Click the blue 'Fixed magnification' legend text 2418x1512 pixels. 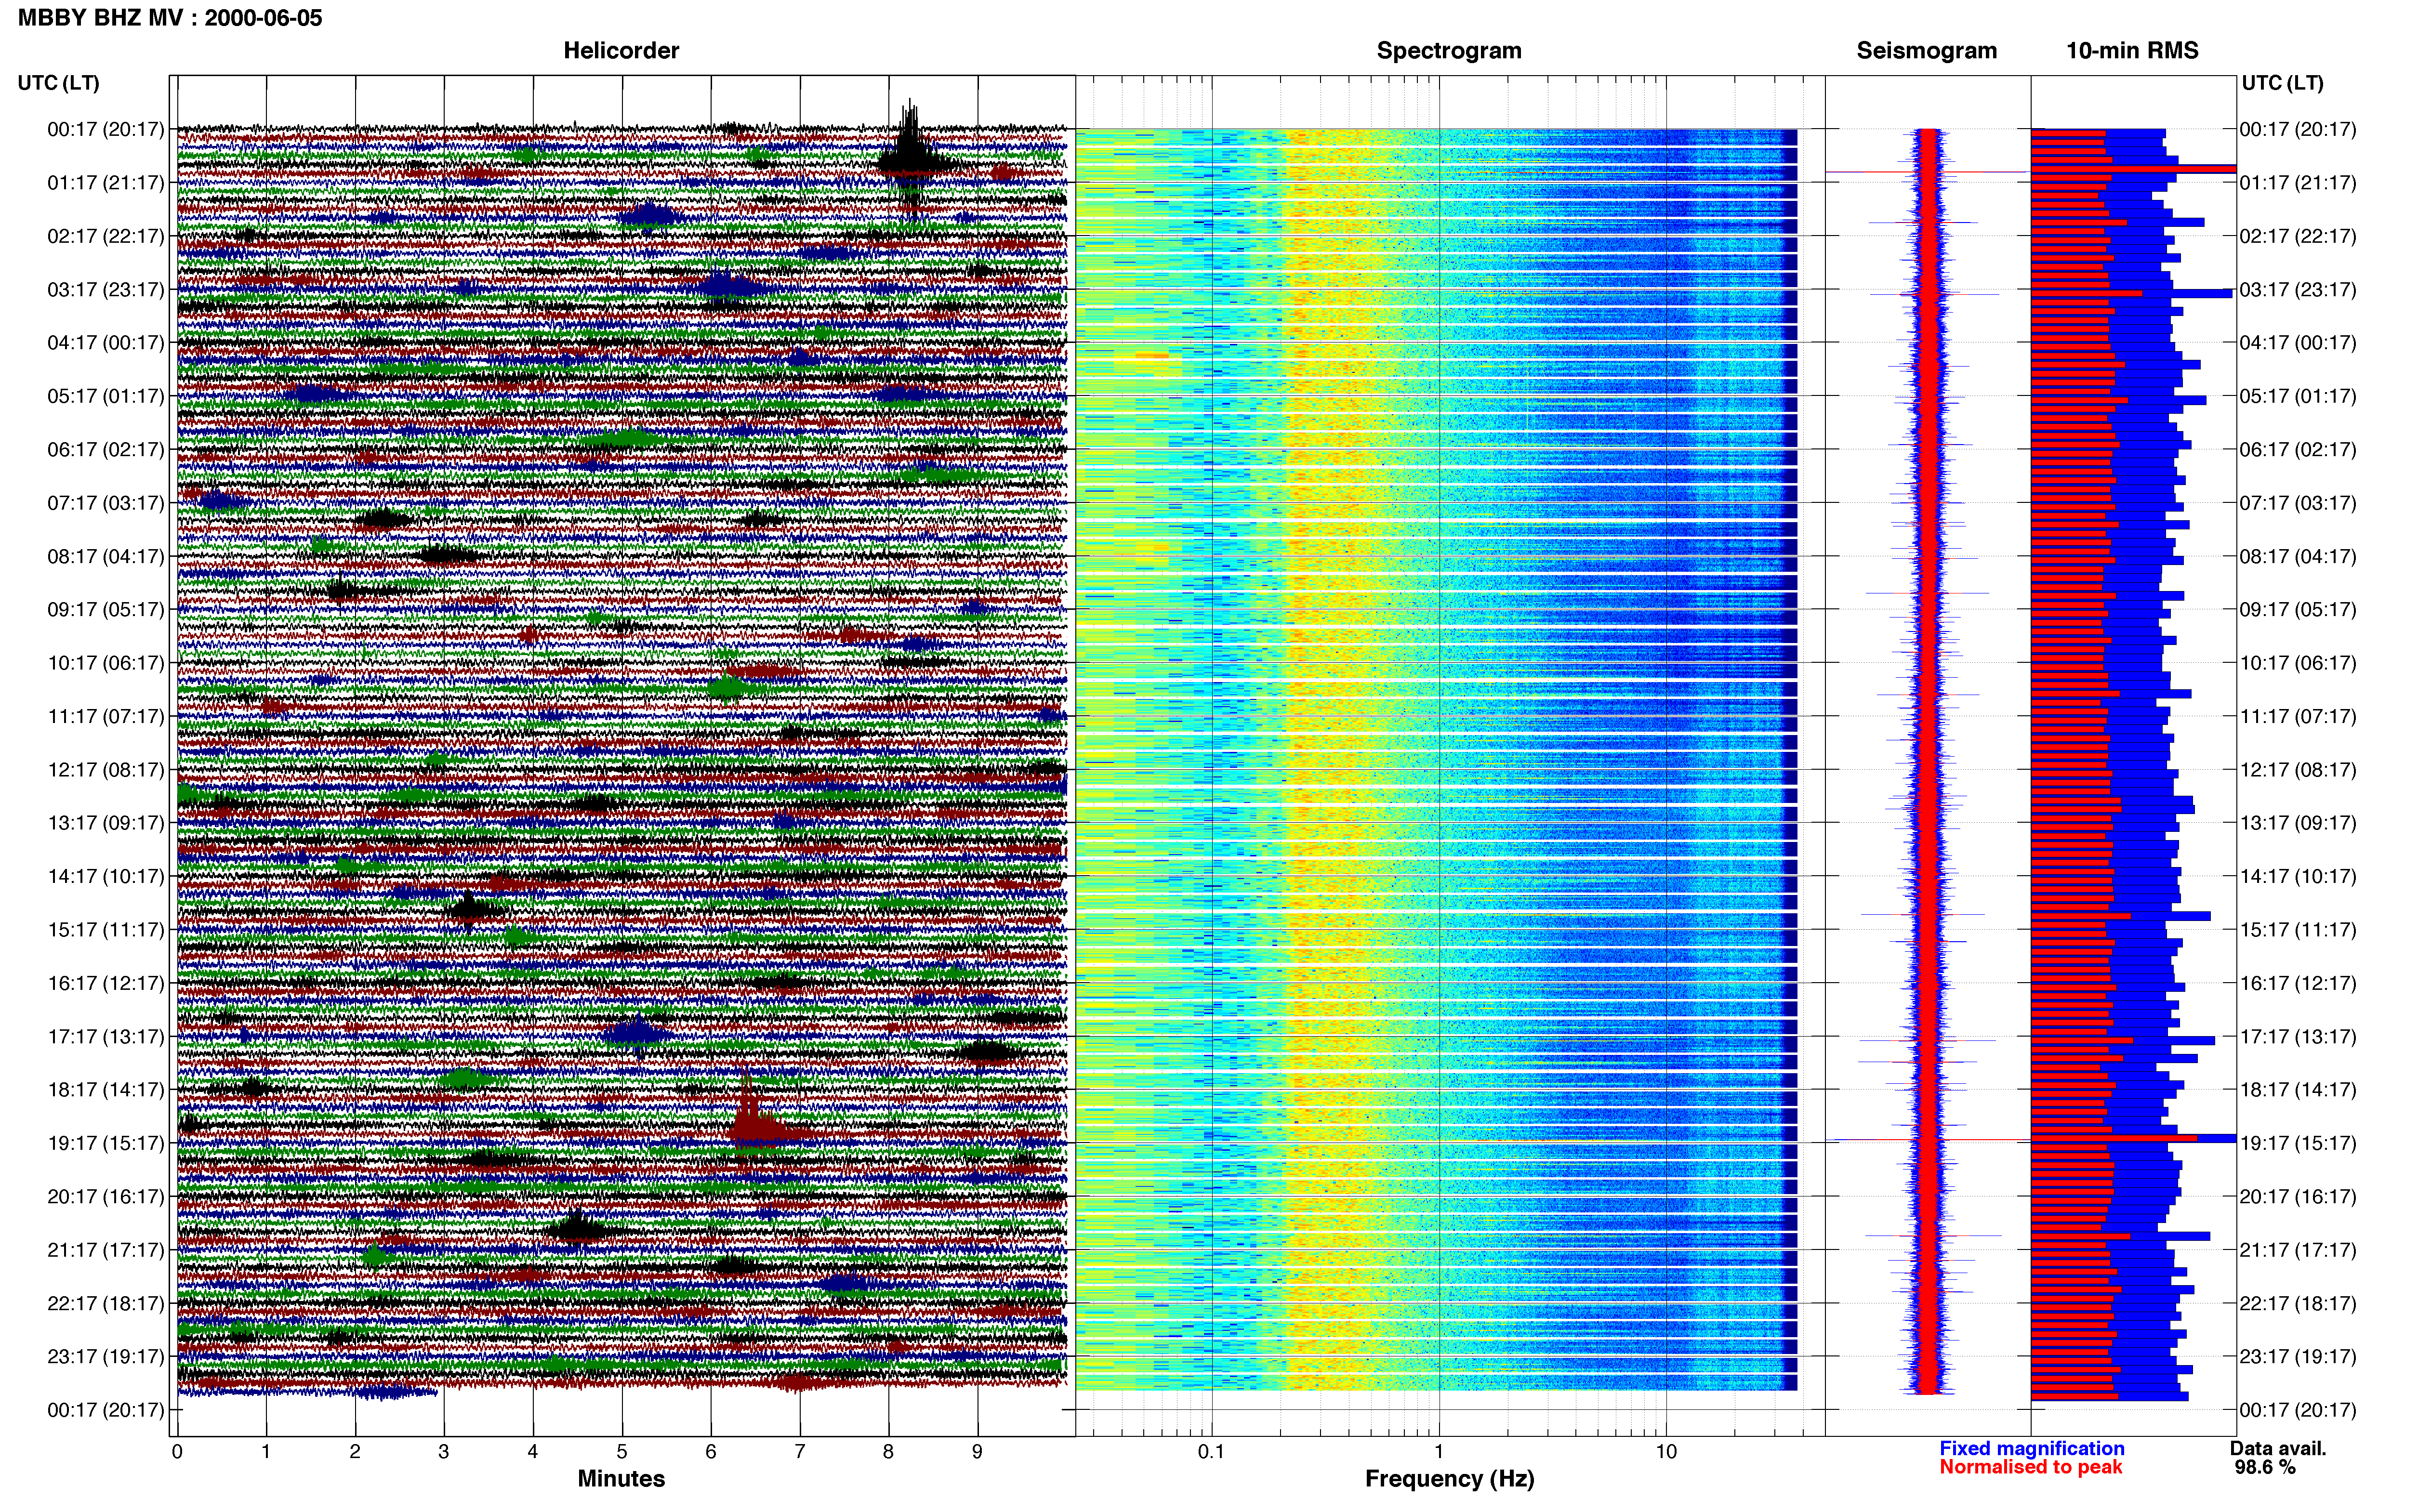[x=2031, y=1448]
